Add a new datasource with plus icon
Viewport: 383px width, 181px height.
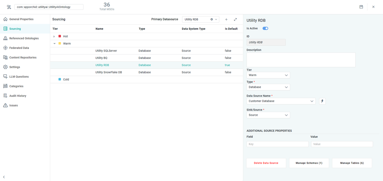[226, 19]
